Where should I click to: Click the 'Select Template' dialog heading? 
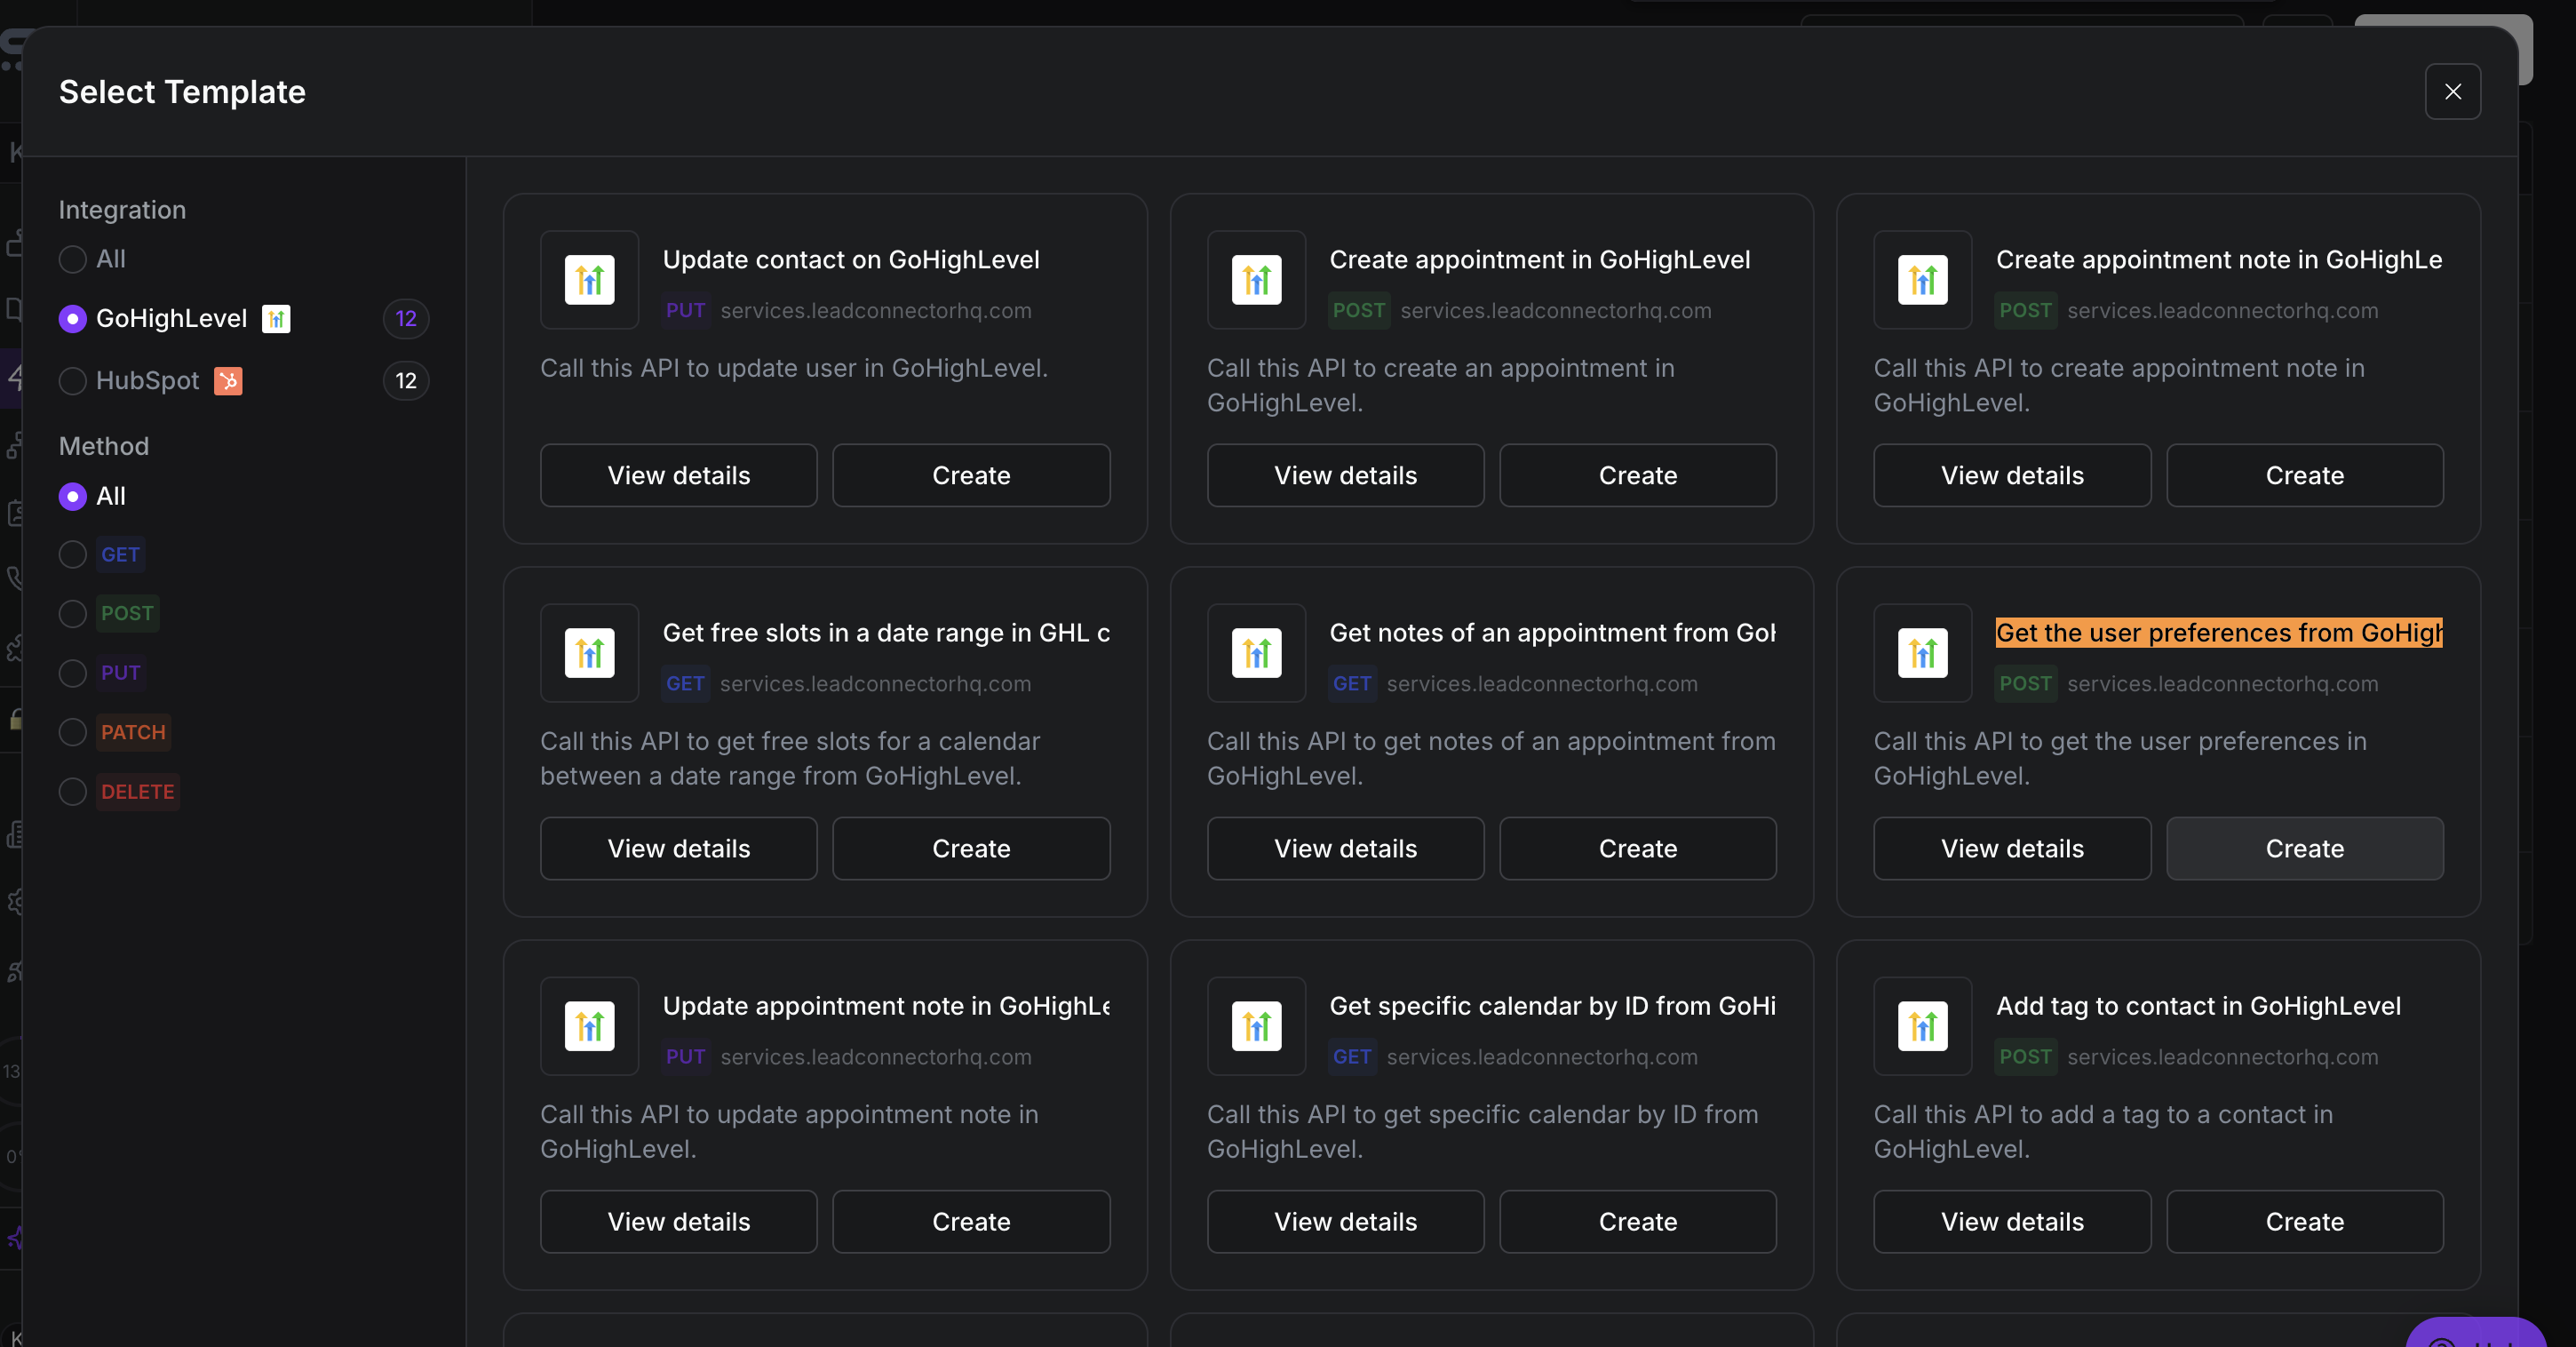(x=182, y=92)
